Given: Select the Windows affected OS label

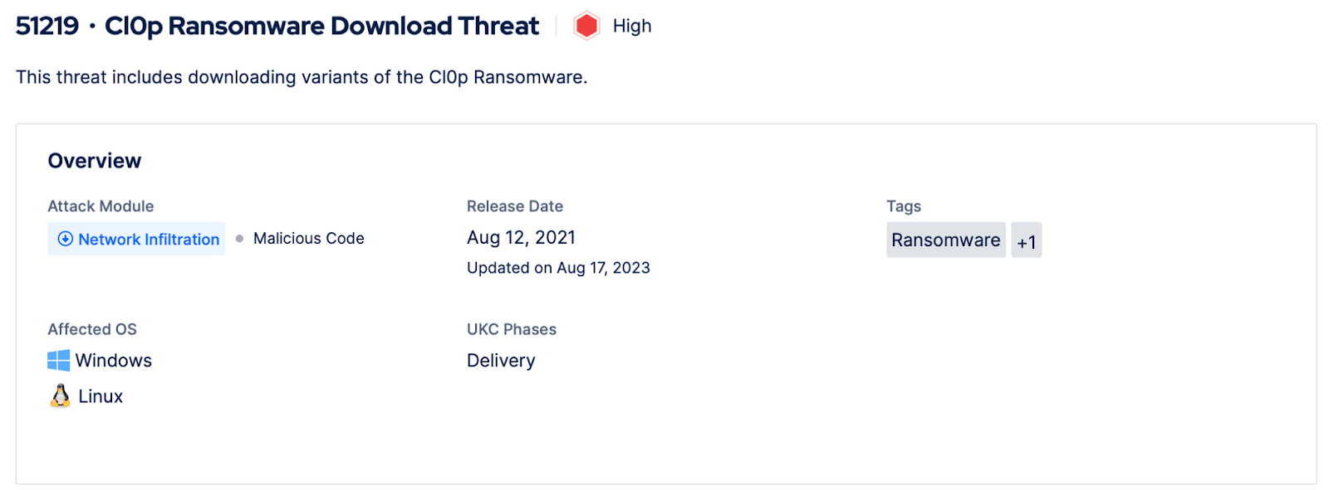Looking at the screenshot, I should pyautogui.click(x=114, y=361).
